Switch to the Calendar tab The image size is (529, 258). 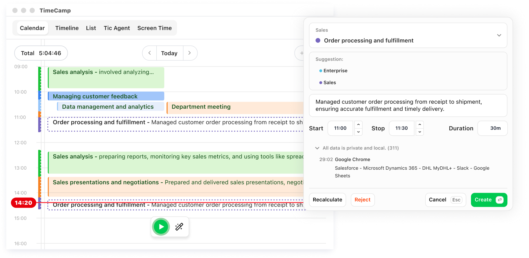tap(32, 28)
